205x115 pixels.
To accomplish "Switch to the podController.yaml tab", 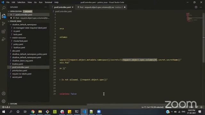I will click(x=62, y=7).
